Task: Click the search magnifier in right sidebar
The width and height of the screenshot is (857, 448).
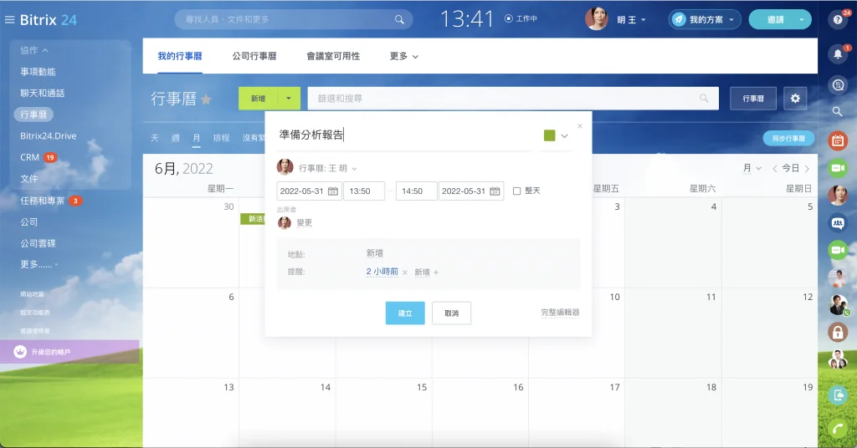Action: (837, 111)
